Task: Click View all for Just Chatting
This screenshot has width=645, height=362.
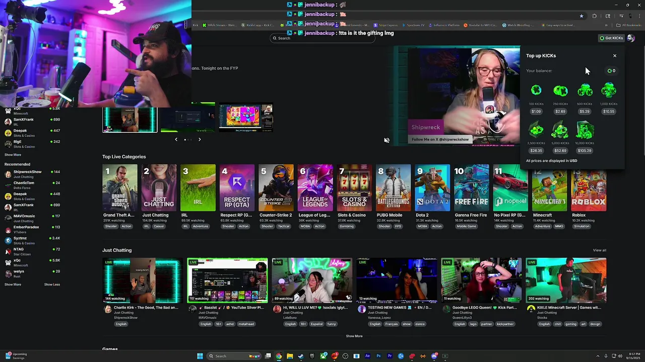Action: [600, 250]
